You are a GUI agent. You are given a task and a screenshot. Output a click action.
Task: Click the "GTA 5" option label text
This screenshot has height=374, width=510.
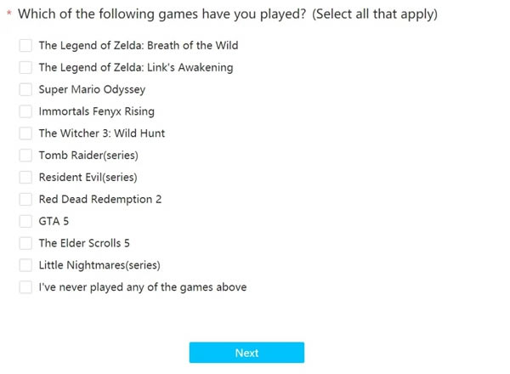click(x=54, y=222)
